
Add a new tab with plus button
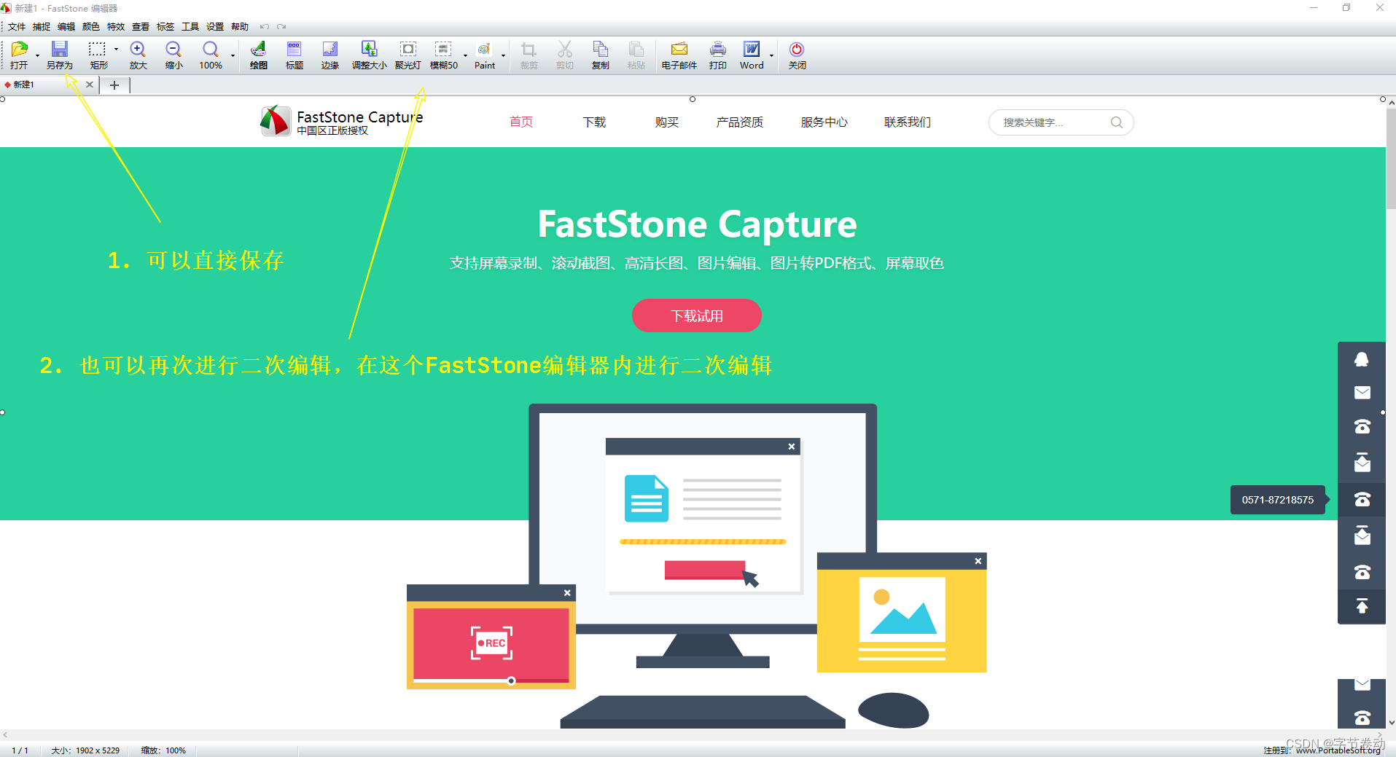click(x=114, y=85)
